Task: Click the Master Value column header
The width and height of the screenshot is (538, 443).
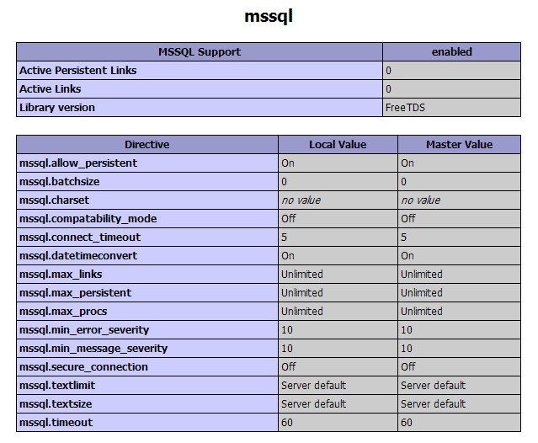Action: point(460,145)
